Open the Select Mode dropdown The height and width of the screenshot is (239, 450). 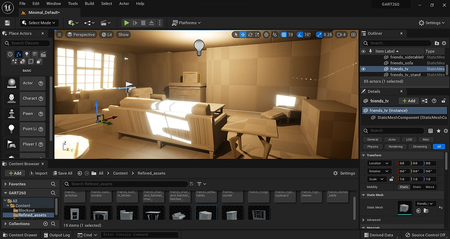click(x=39, y=23)
